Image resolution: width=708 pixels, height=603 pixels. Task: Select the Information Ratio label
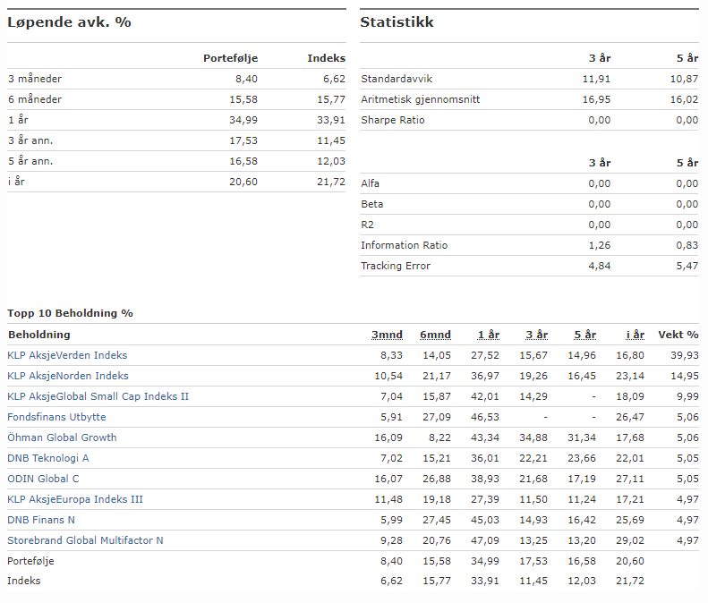tap(404, 245)
